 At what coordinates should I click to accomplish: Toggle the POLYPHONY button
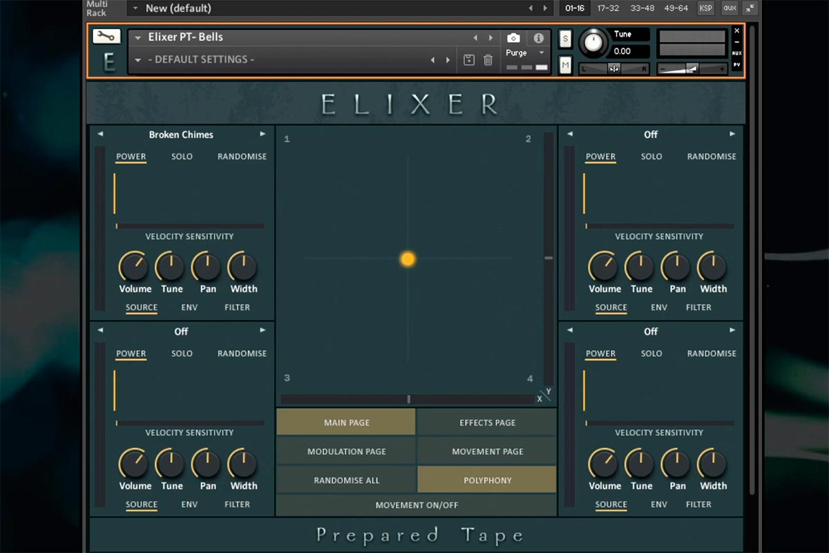pos(487,480)
